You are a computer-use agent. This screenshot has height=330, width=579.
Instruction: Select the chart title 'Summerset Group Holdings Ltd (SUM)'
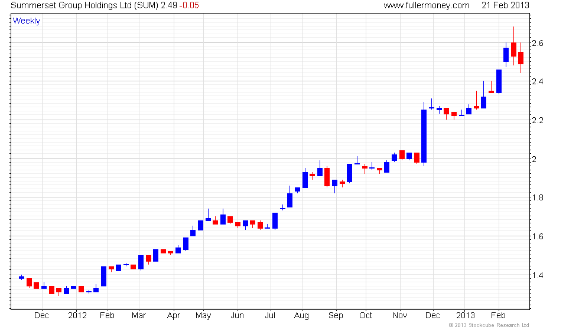click(84, 5)
